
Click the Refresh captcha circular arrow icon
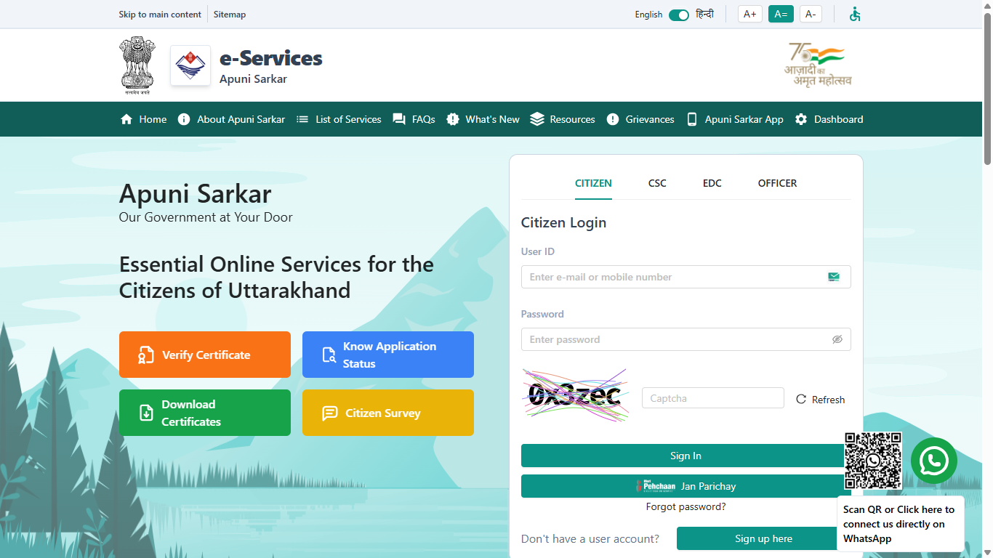tap(801, 399)
